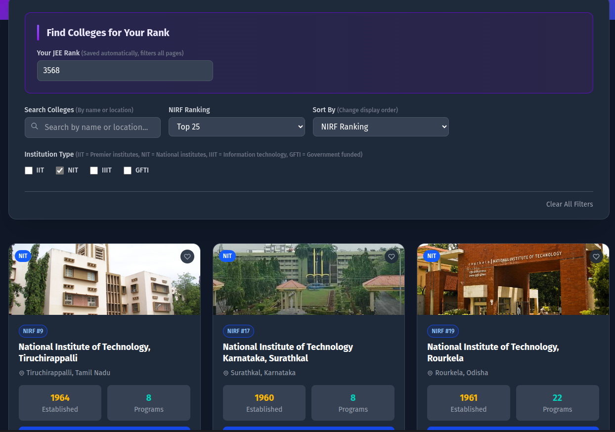
Task: Enable the IIT institution type checkbox
Action: (x=29, y=171)
